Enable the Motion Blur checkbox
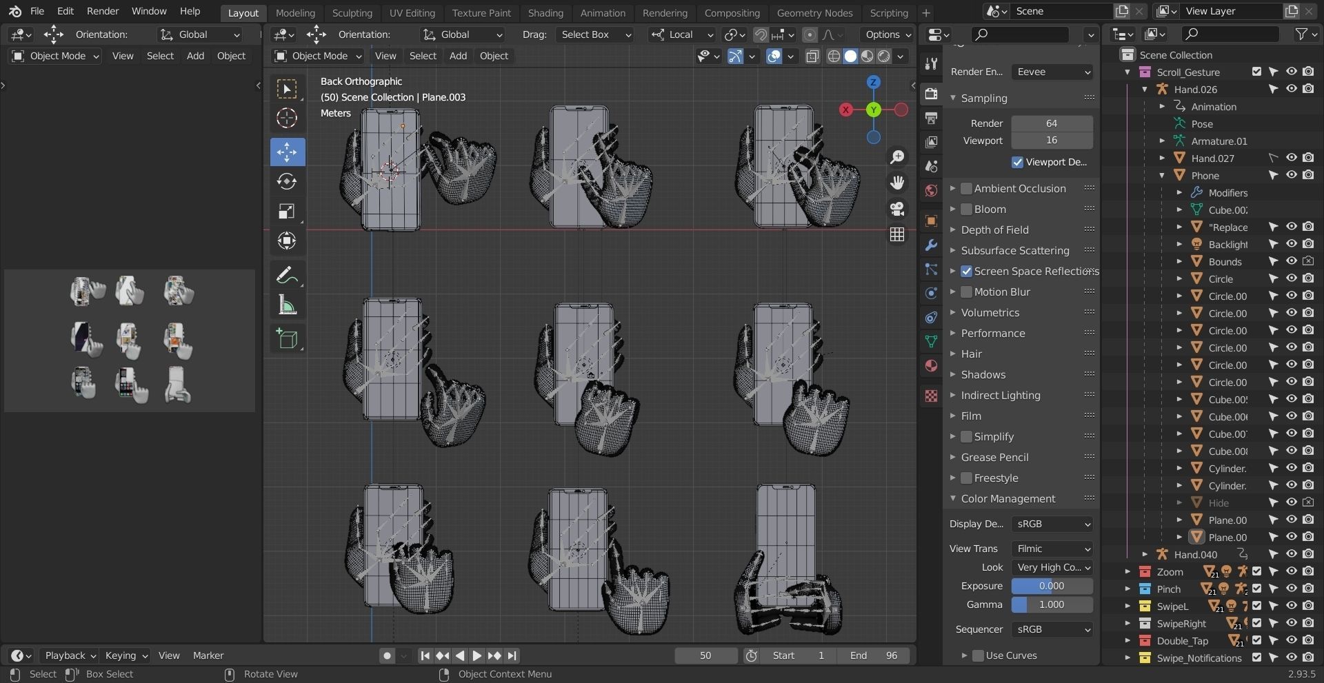The width and height of the screenshot is (1324, 683). click(966, 292)
